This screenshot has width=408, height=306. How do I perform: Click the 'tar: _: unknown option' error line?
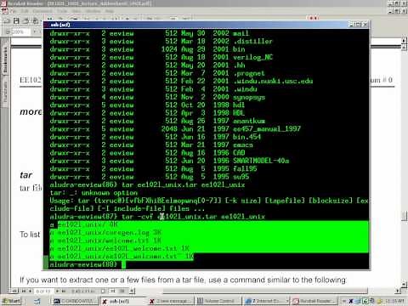click(93, 193)
